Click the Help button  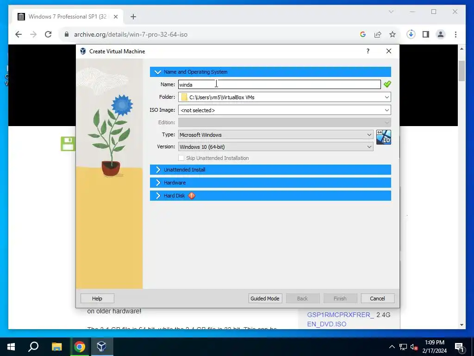click(x=97, y=299)
